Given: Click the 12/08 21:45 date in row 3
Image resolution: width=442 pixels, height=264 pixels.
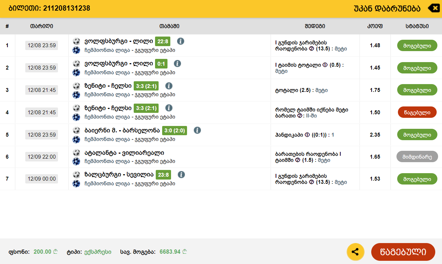Looking at the screenshot, I should [42, 90].
